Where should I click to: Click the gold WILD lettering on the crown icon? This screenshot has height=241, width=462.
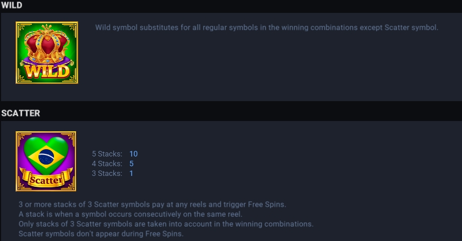[47, 72]
